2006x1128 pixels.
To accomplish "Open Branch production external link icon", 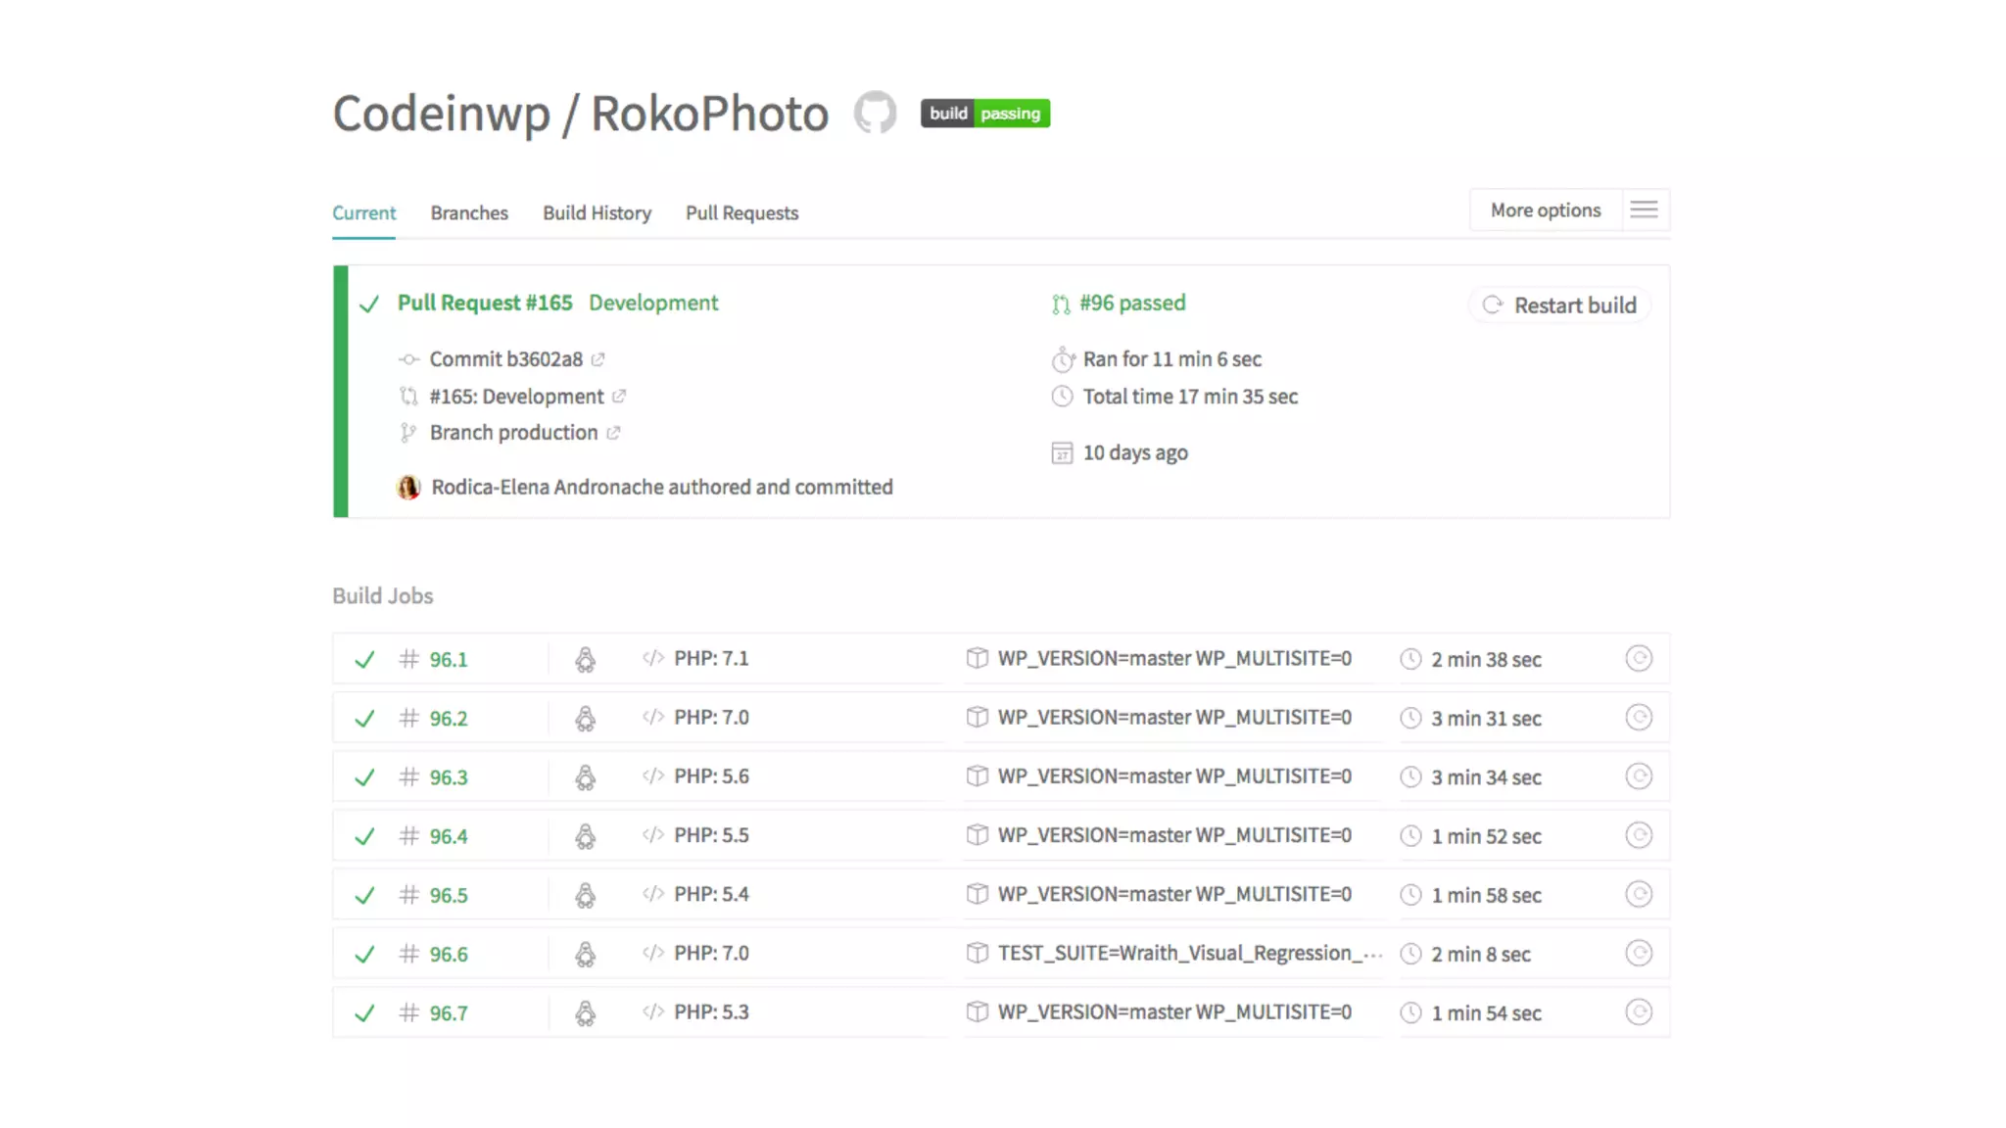I will pos(613,433).
